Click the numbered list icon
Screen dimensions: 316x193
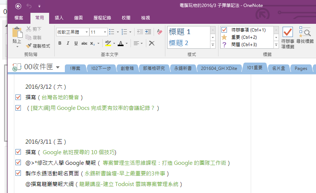[x=124, y=32]
